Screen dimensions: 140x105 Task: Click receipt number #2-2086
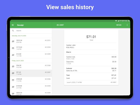[x=48, y=79]
